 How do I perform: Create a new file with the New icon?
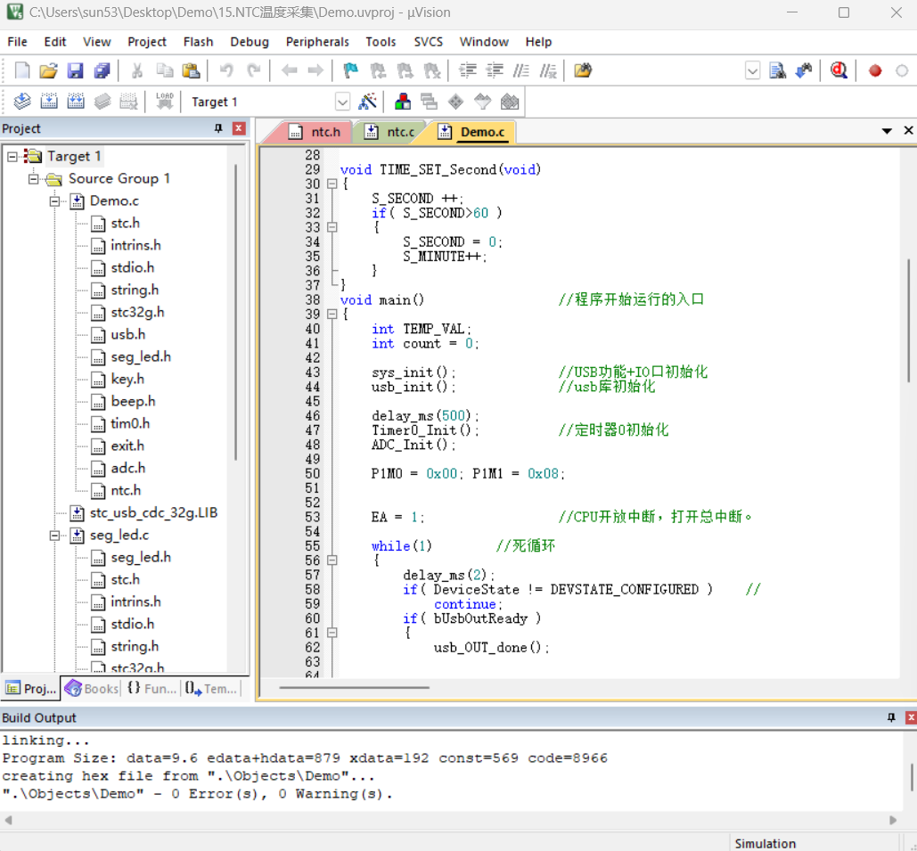pyautogui.click(x=22, y=70)
